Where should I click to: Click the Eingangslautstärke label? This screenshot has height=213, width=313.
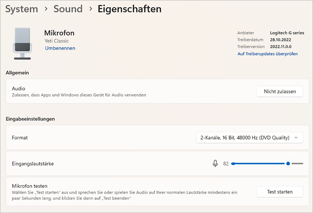coord(33,164)
